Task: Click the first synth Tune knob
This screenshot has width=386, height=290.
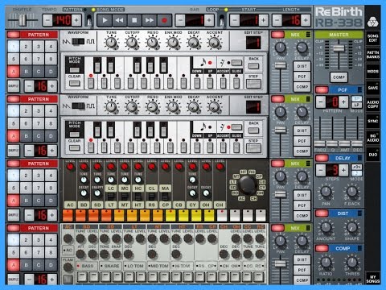Action: [111, 43]
